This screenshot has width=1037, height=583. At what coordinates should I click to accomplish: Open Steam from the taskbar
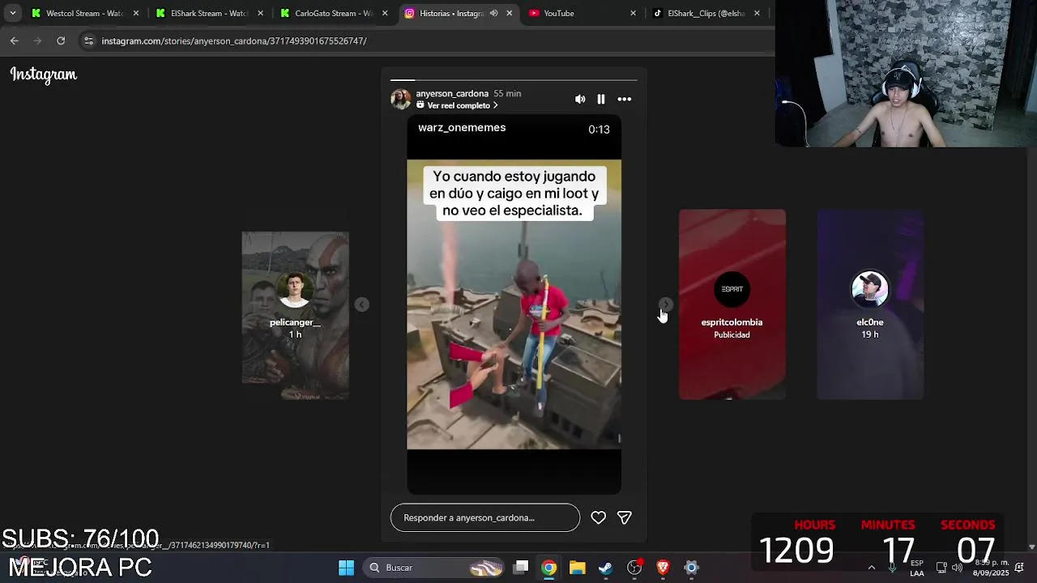pyautogui.click(x=606, y=568)
